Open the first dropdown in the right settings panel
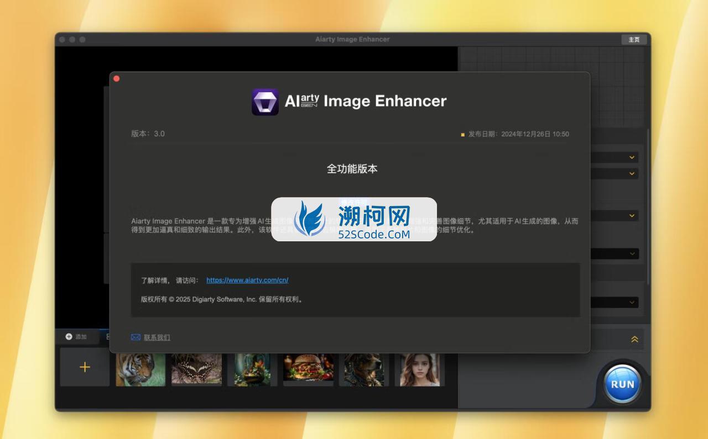The width and height of the screenshot is (708, 439). pyautogui.click(x=614, y=157)
